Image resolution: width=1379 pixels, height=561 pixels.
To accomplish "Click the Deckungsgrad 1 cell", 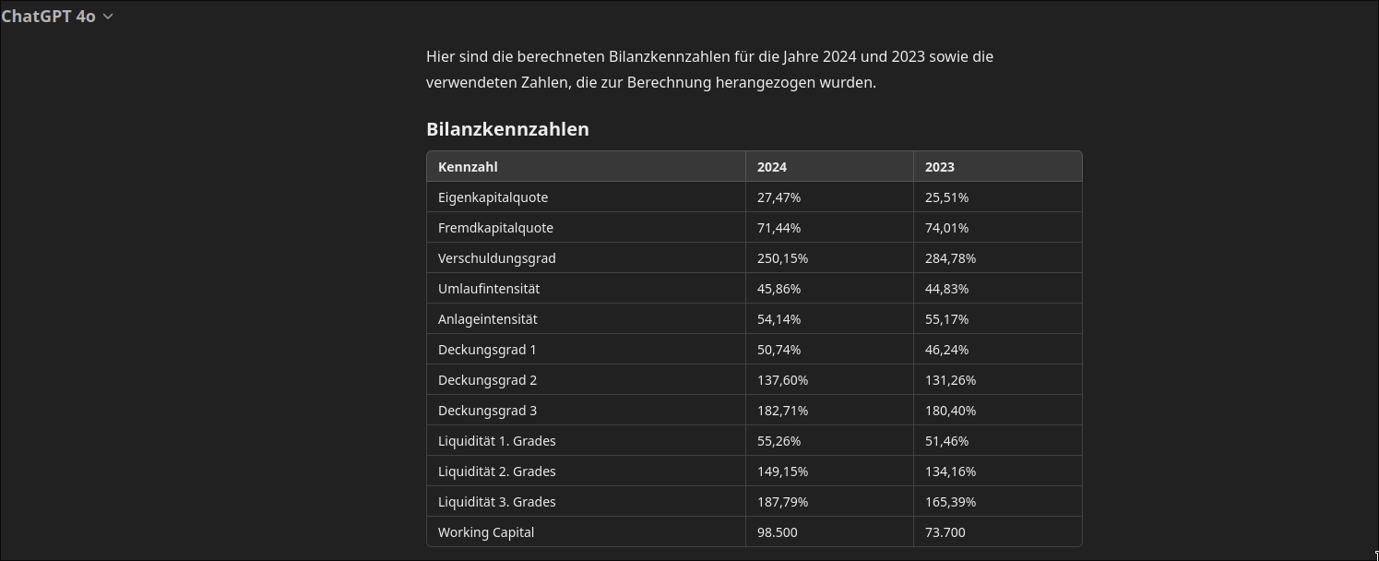I will pyautogui.click(x=488, y=349).
